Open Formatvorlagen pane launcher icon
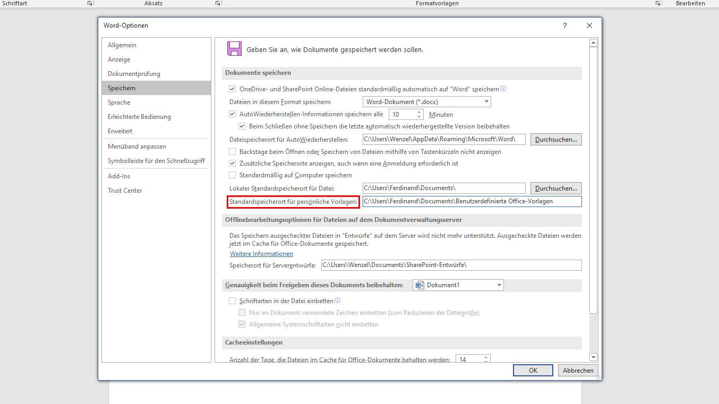Viewport: 719px width, 404px height. (658, 3)
